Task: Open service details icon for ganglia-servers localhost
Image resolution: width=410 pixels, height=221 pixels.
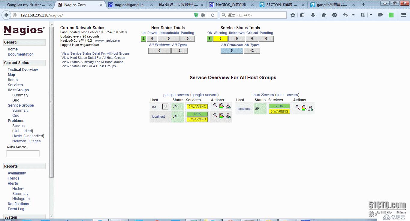Action: pyautogui.click(x=222, y=116)
